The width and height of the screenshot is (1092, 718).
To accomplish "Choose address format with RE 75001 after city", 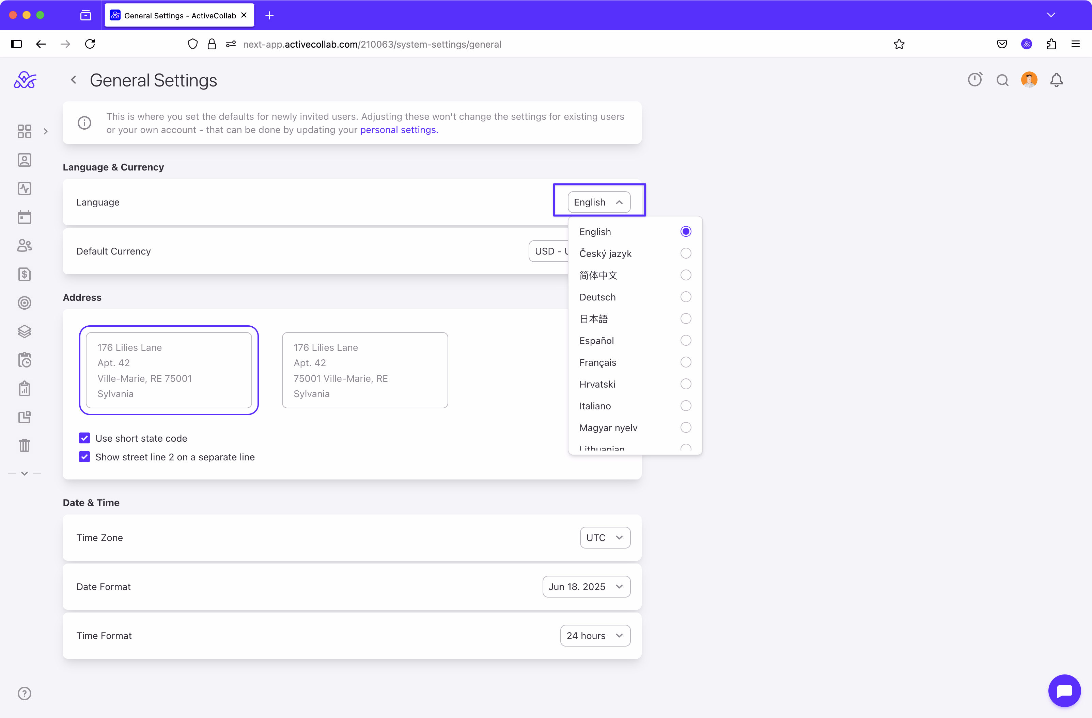I will [x=169, y=370].
